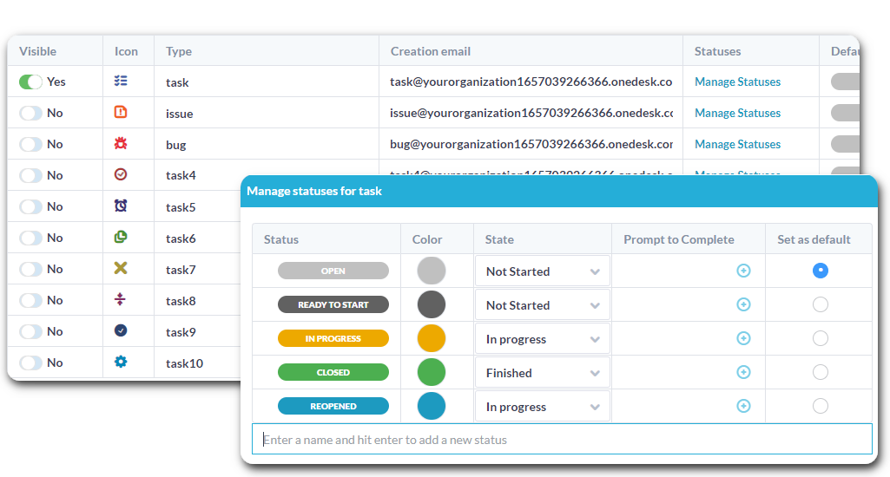Select the bug creation email cell
The image size is (890, 477).
coord(531,144)
